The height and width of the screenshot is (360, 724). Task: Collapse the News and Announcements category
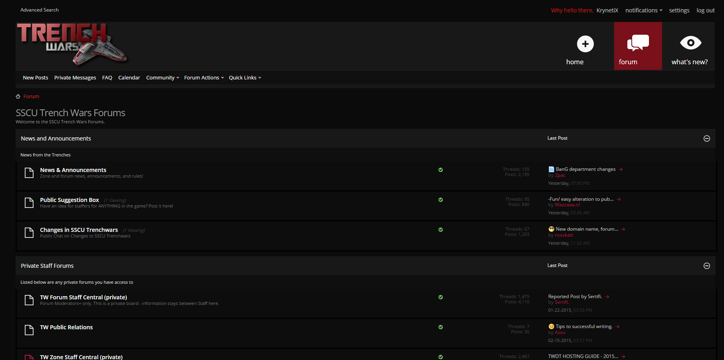tap(706, 138)
